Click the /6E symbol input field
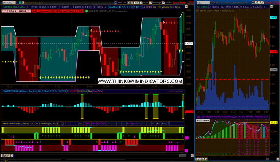Viewport: 280px width, 162px height. (204, 3)
